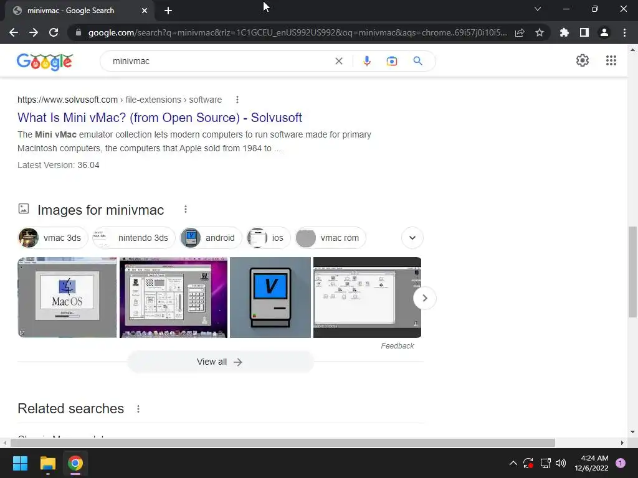Open options for Related searches

[138, 409]
